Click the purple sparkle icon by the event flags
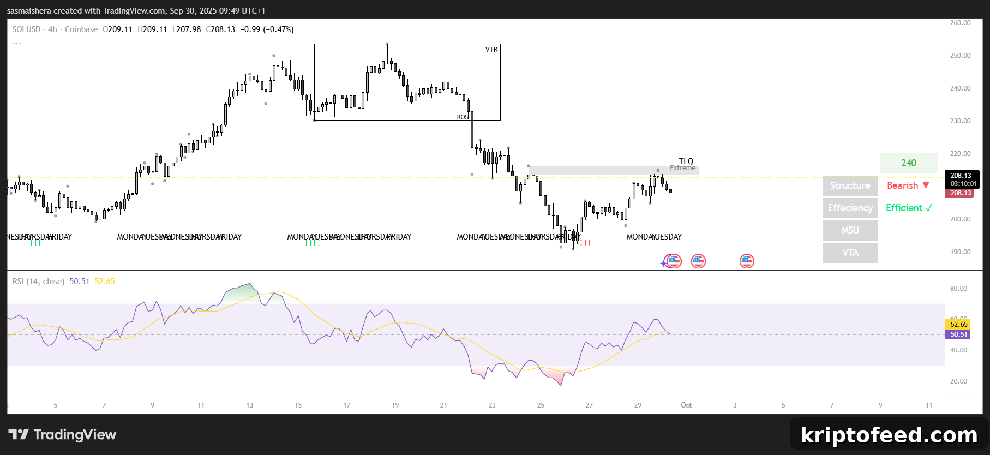 tap(664, 263)
